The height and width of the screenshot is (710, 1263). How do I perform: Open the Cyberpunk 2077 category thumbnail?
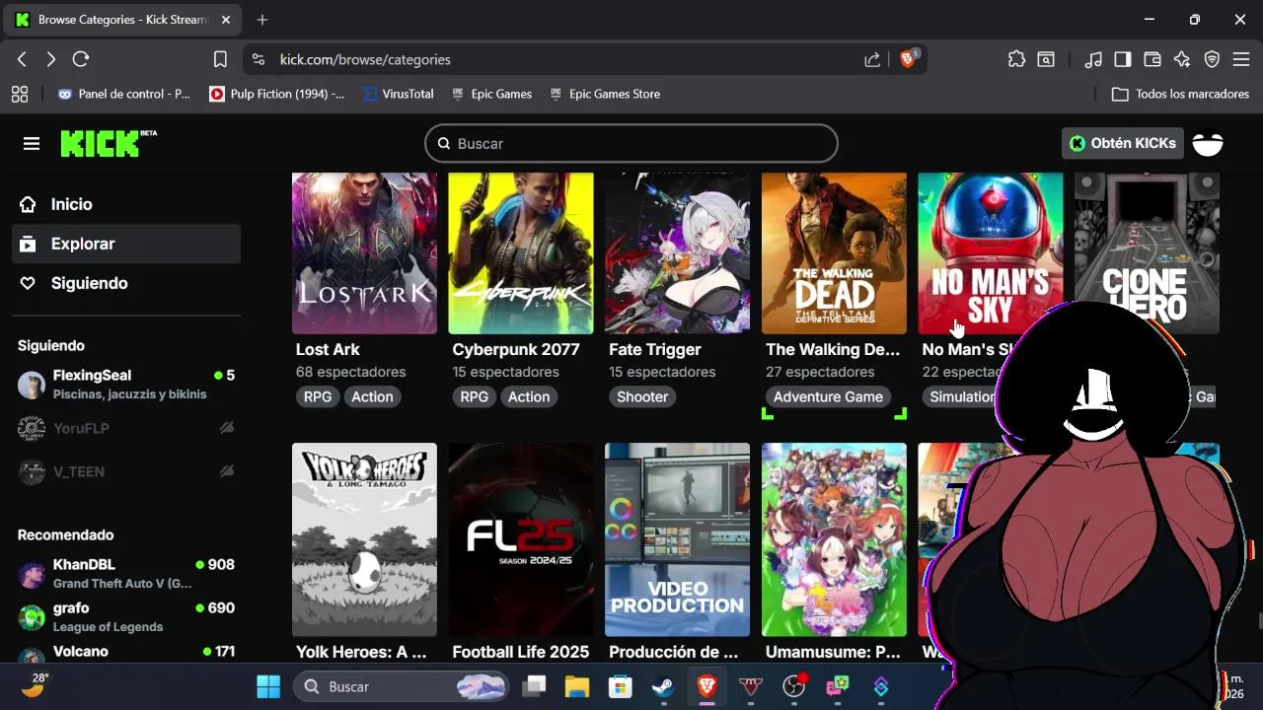click(521, 253)
